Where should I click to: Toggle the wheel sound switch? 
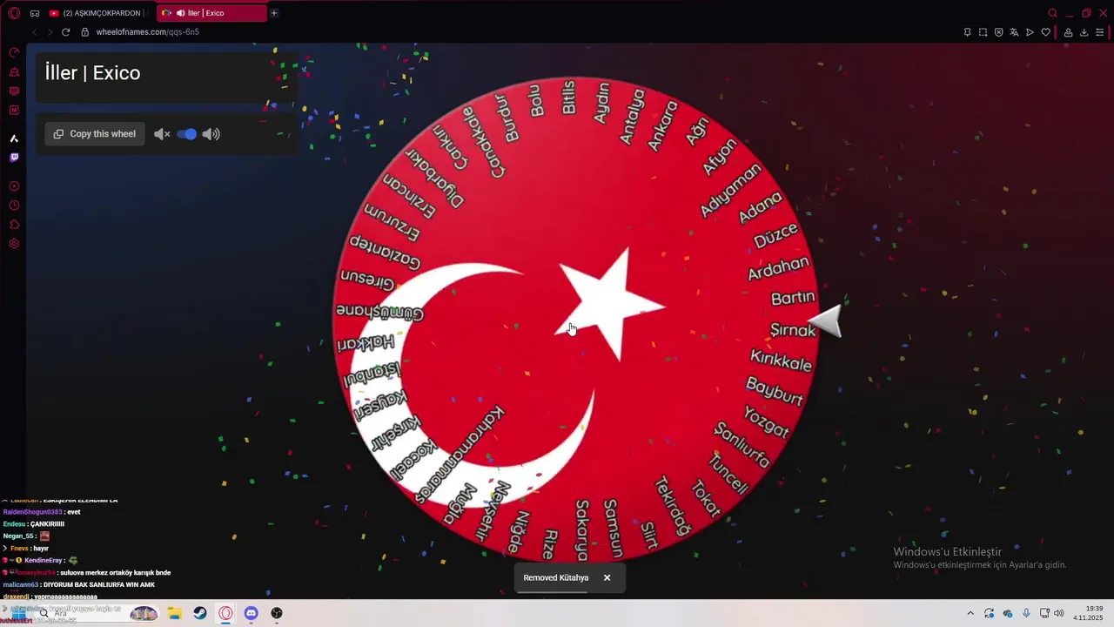[186, 134]
